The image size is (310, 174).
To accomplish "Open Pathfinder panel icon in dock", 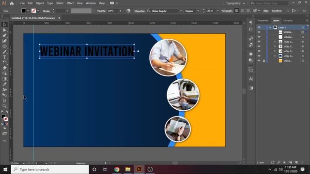I will coord(251,70).
